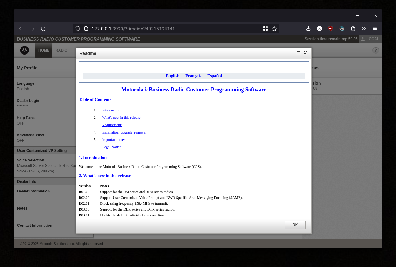
Task: Open the help question mark icon
Action: (375, 50)
